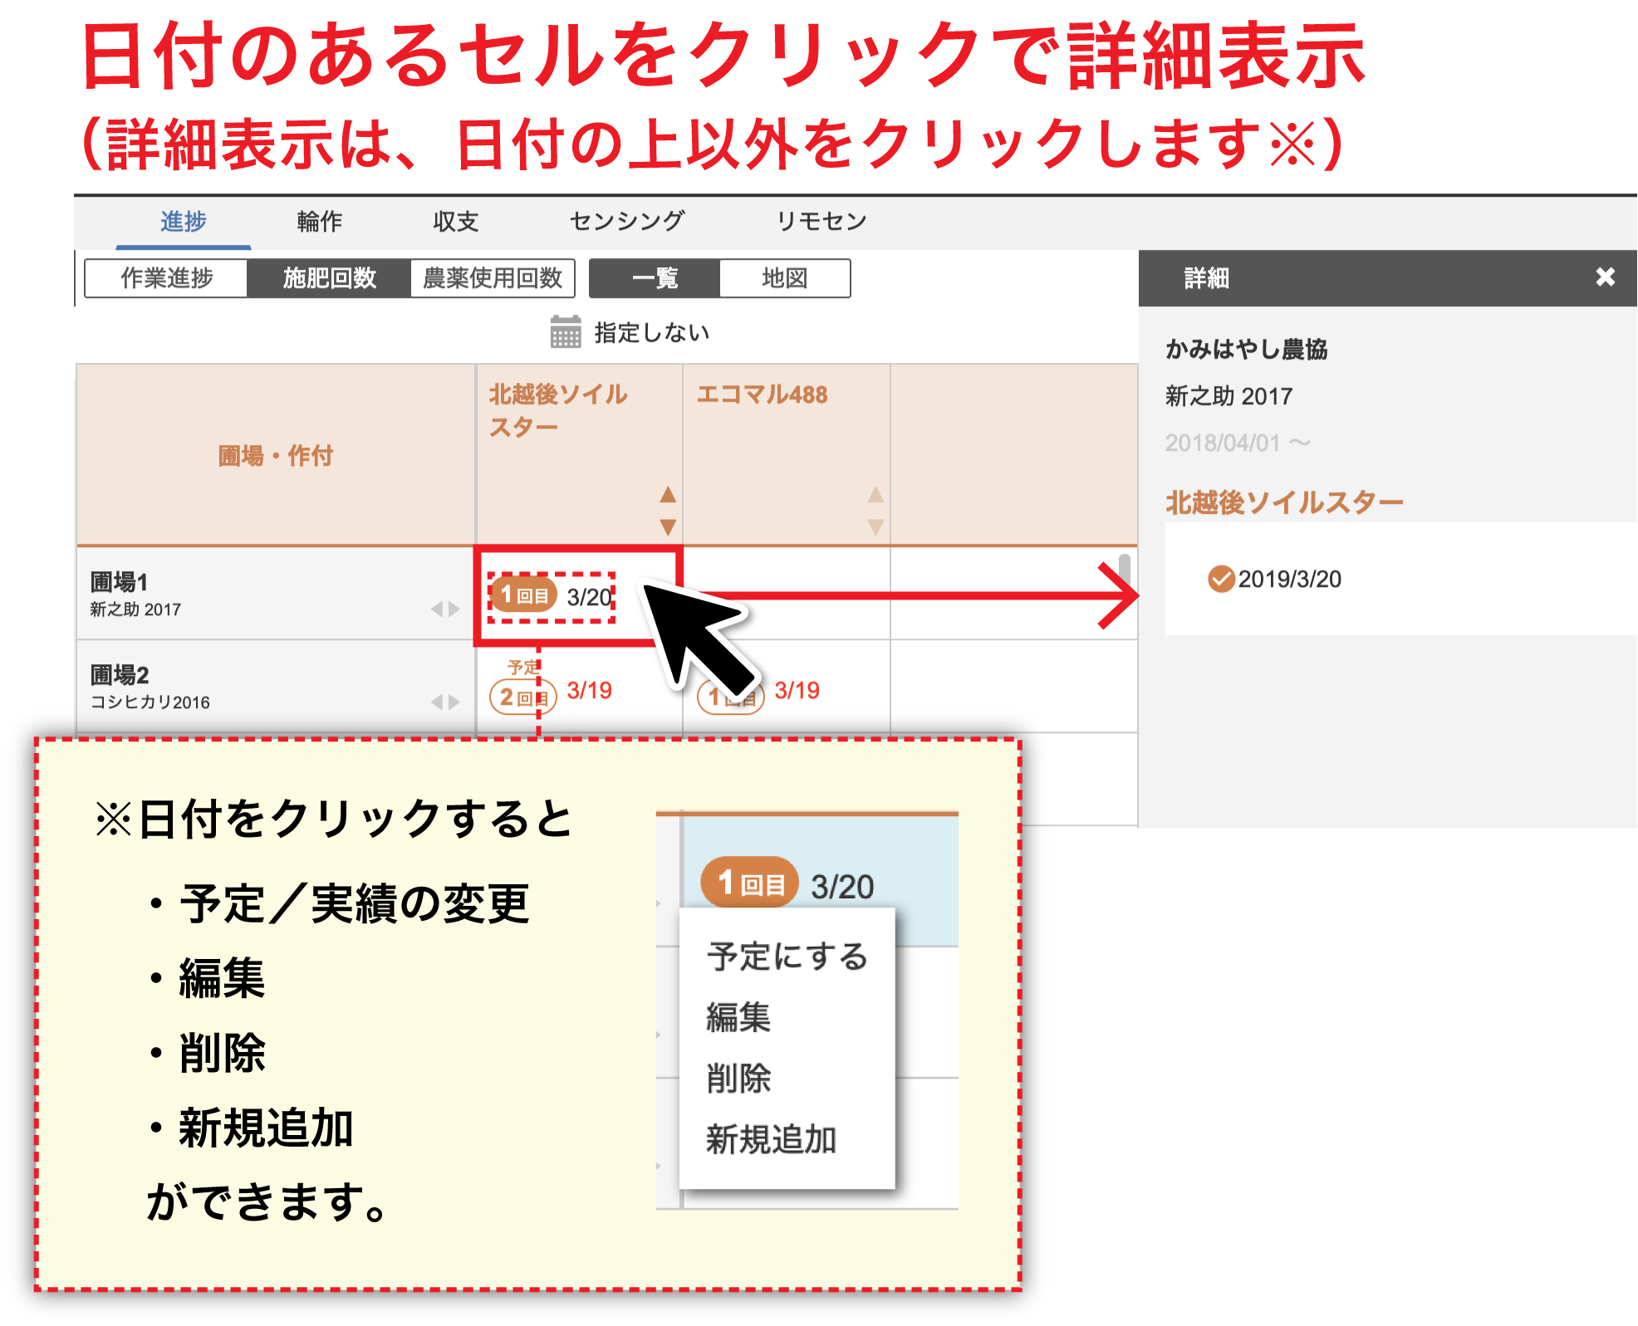Click the 1回目 badge in 圃場1 row
The image size is (1638, 1326).
(523, 595)
